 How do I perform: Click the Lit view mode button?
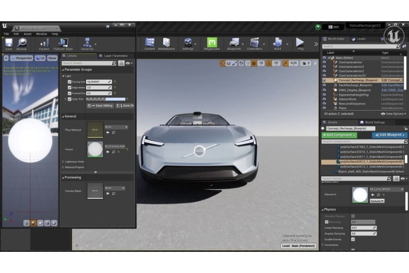[x=40, y=58]
